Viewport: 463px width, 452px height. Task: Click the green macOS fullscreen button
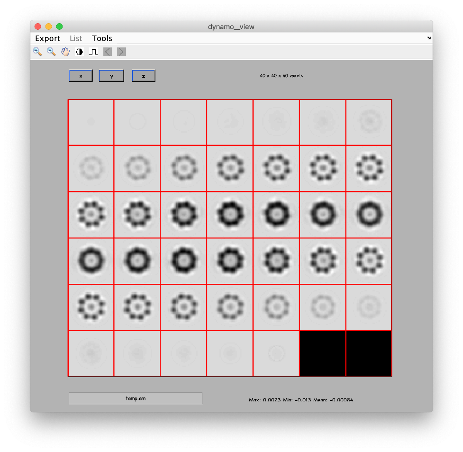(59, 26)
